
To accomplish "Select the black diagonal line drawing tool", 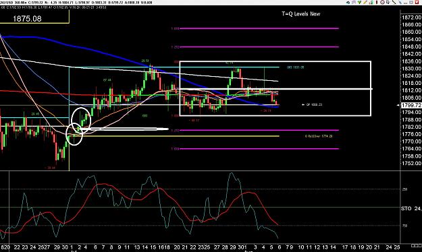I will (394, 2).
